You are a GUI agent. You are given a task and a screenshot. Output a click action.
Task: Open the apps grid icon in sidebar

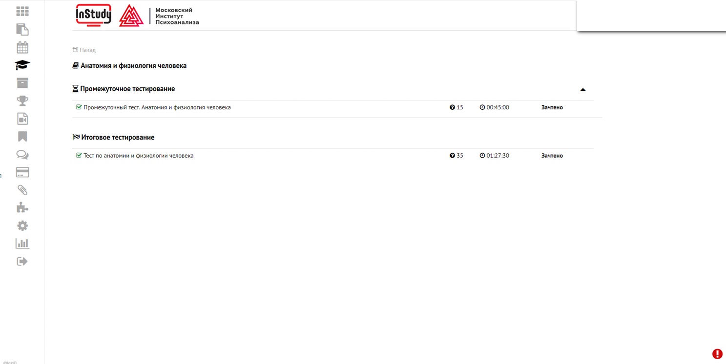(22, 11)
